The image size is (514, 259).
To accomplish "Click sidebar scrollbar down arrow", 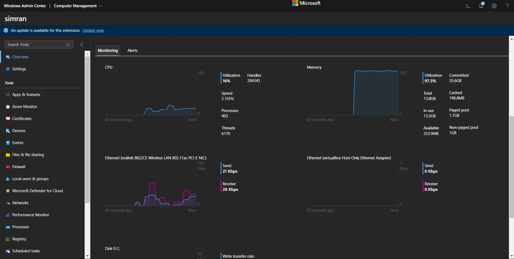I will tap(87, 256).
